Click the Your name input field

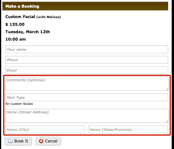point(87,49)
